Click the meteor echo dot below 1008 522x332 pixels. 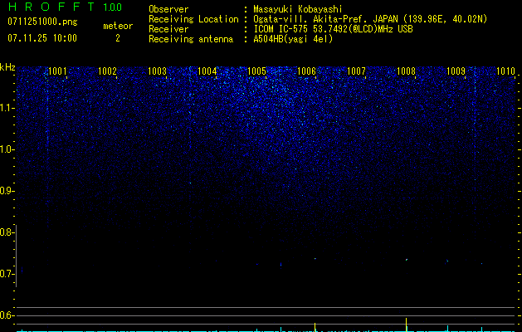(x=407, y=260)
